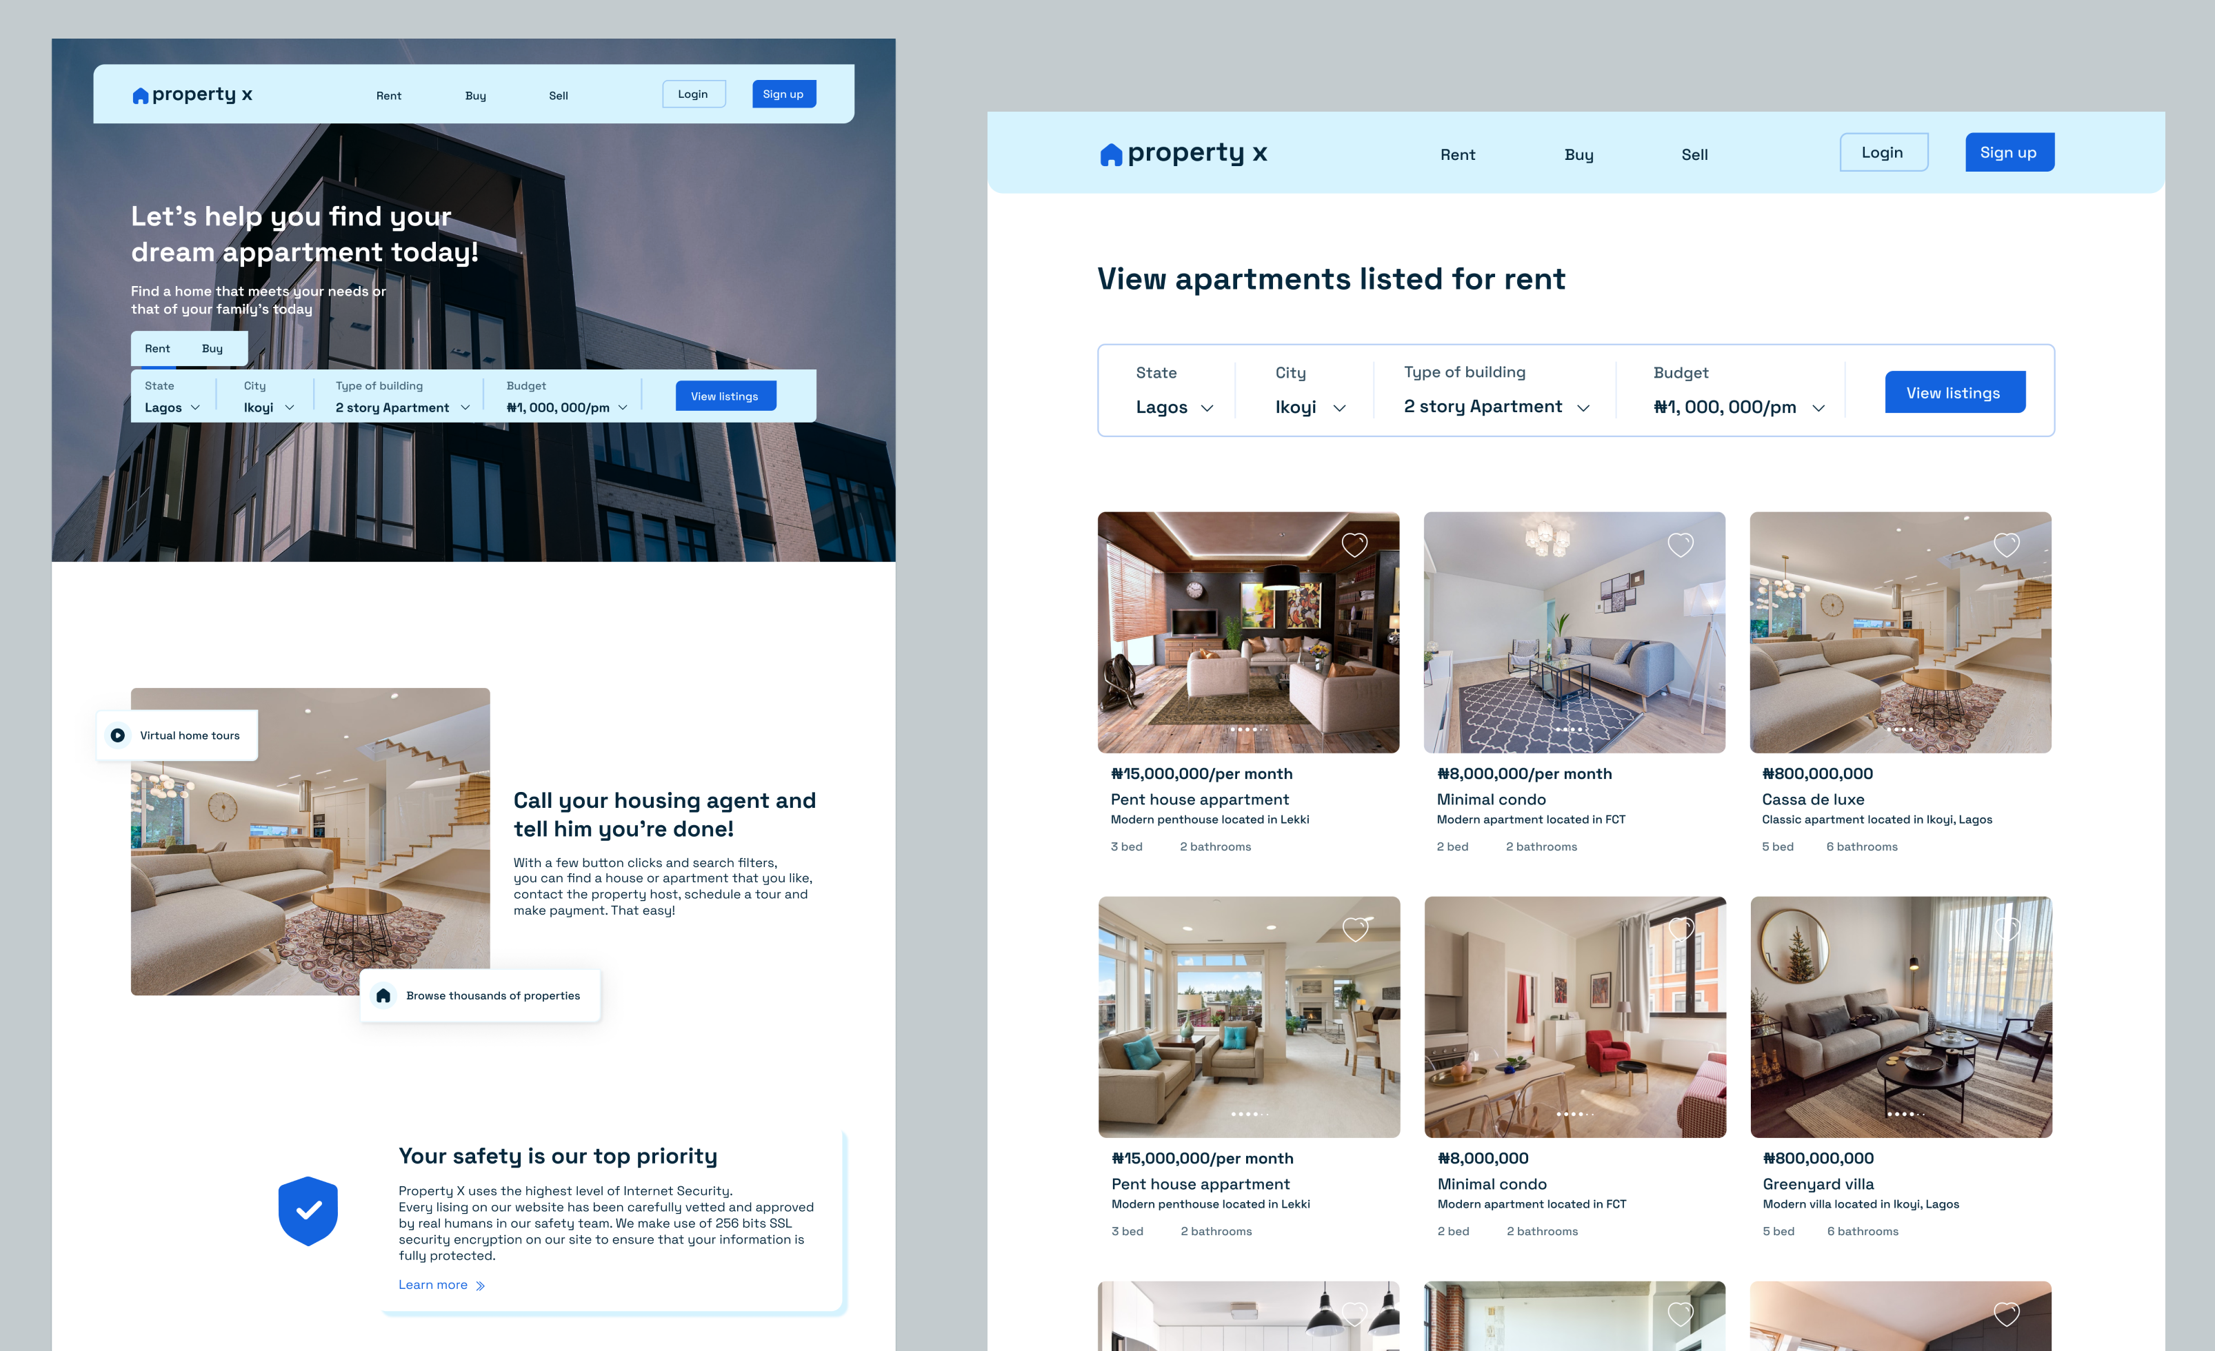Open the first Pent house appartment photo
This screenshot has width=2215, height=1351.
1249,632
